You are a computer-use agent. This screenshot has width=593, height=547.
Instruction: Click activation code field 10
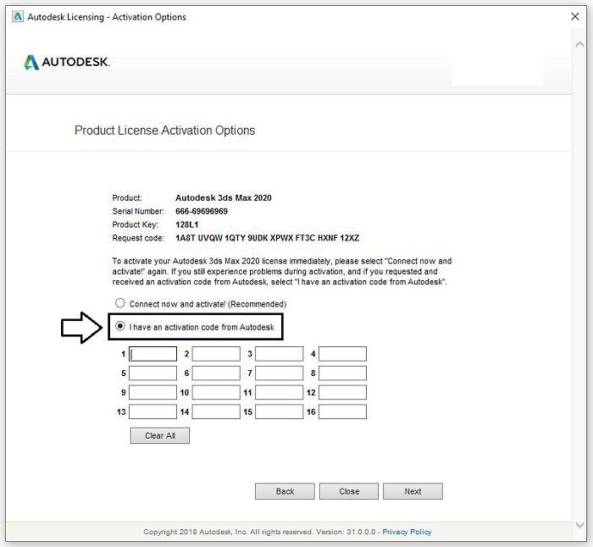216,392
